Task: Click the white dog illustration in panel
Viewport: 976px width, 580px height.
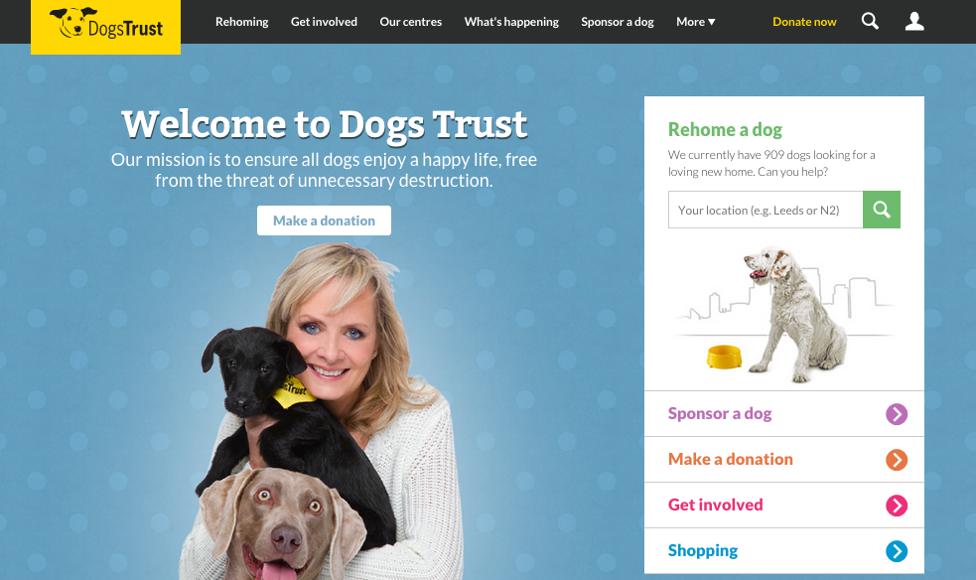Action: pos(791,314)
